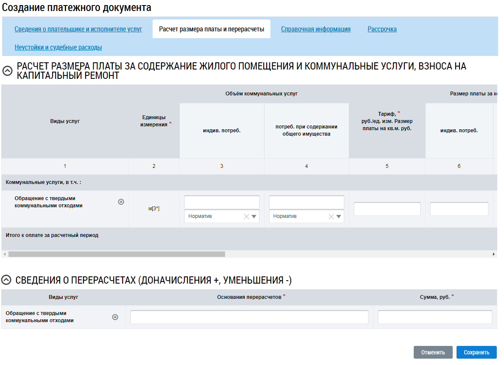
Task: Focus the Основания перерасчетов input field
Action: click(249, 317)
